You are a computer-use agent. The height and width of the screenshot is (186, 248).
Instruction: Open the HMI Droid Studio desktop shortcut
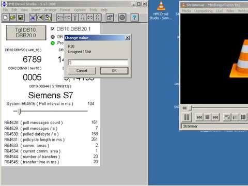pos(161,10)
